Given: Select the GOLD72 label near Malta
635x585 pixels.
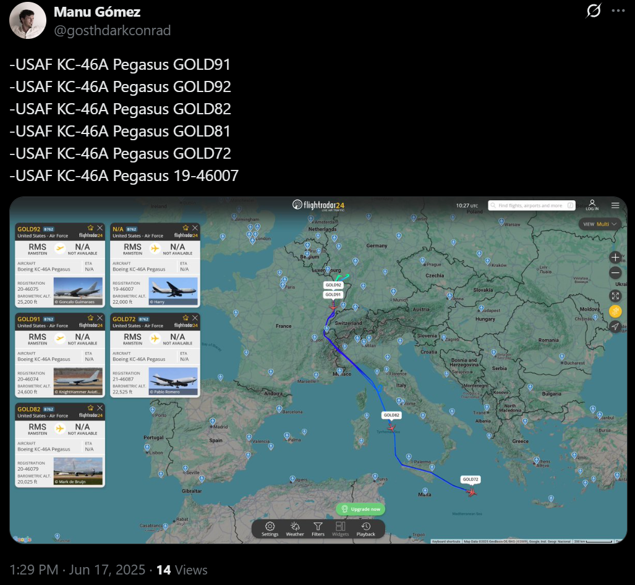Looking at the screenshot, I should click(x=471, y=479).
